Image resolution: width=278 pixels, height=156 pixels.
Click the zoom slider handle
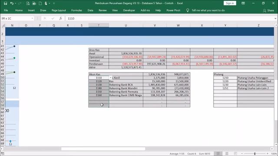(x=255, y=154)
